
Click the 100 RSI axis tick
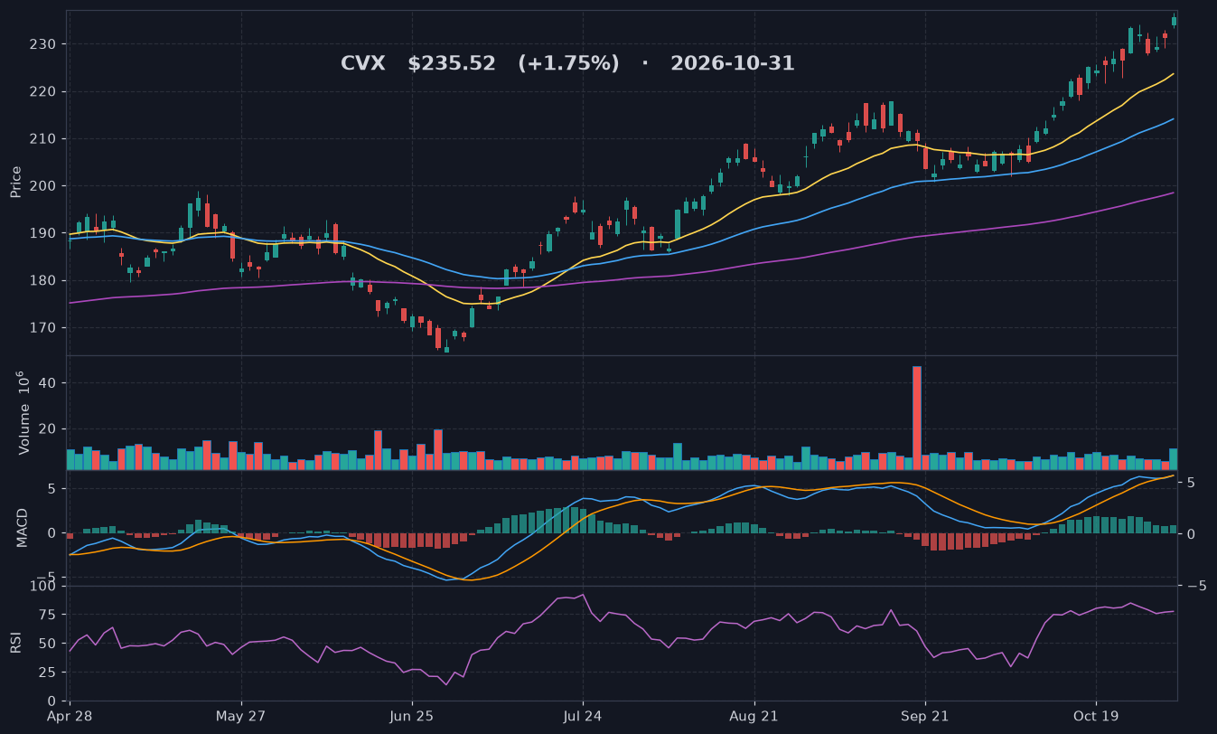click(x=44, y=587)
